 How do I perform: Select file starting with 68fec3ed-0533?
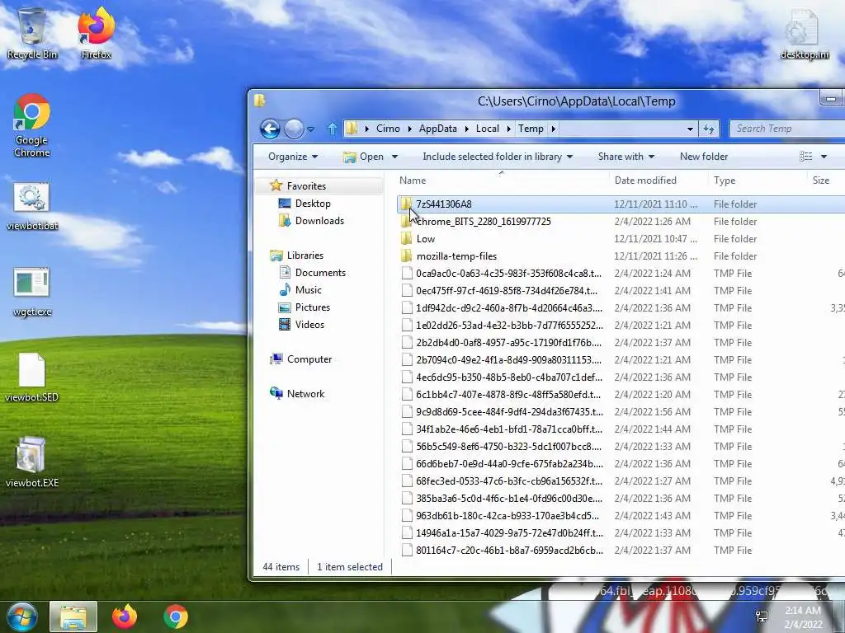click(x=508, y=481)
